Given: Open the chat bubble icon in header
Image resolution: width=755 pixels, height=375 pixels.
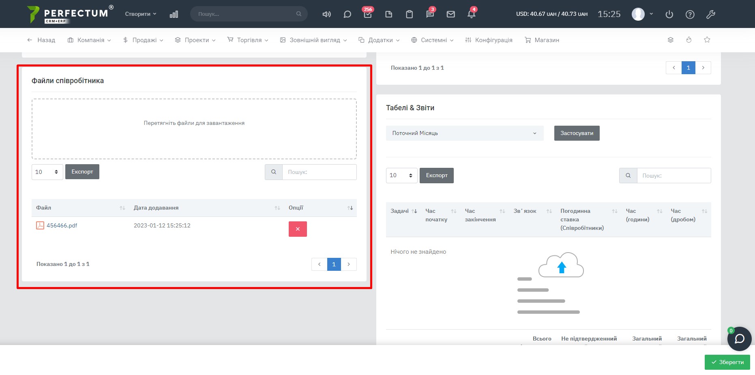Looking at the screenshot, I should pyautogui.click(x=347, y=14).
